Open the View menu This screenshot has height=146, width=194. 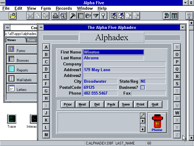click(32, 8)
